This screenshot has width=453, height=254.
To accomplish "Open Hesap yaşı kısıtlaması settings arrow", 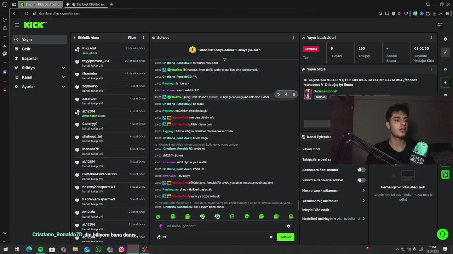I will tap(363, 190).
